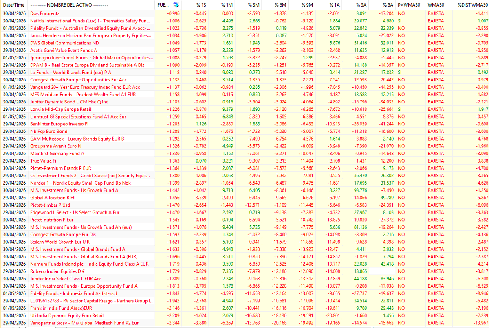Select Acatis Gané Value Event Fonds A
This screenshot has height=328, width=489.
(244, 50)
